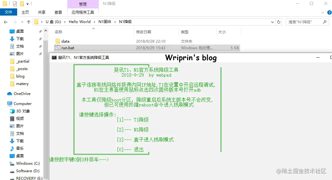Viewport: 332px width, 180px height.
Task: Click the OneDrive cloud icon
Action: pos(10,94)
